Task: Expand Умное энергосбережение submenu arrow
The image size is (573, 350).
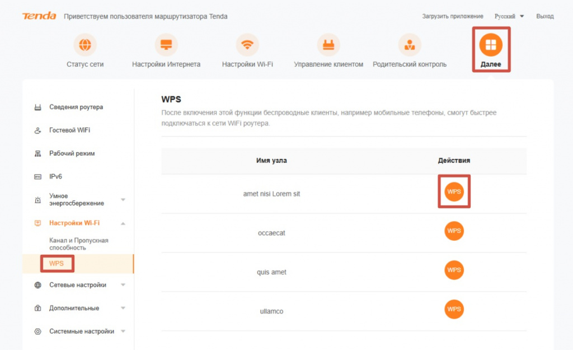Action: pyautogui.click(x=123, y=200)
